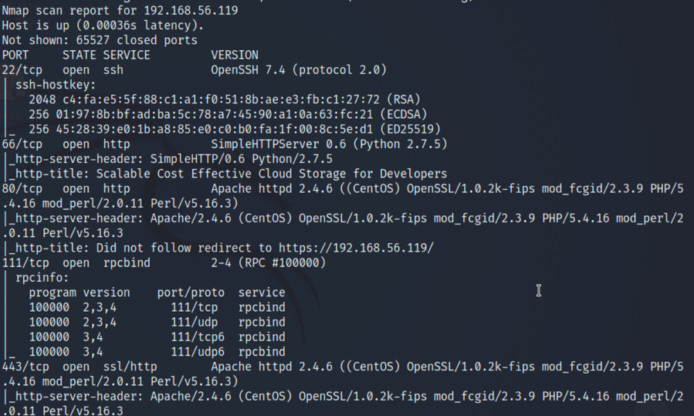This screenshot has height=416, width=694.
Task: Click the IP address 192.168.56.119 in report header
Action: click(x=191, y=10)
